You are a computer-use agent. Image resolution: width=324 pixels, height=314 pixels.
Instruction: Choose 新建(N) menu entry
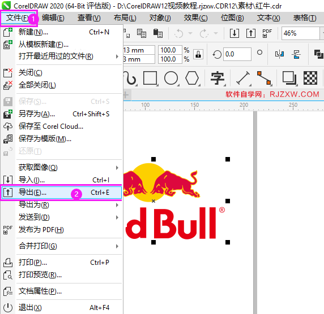point(62,32)
